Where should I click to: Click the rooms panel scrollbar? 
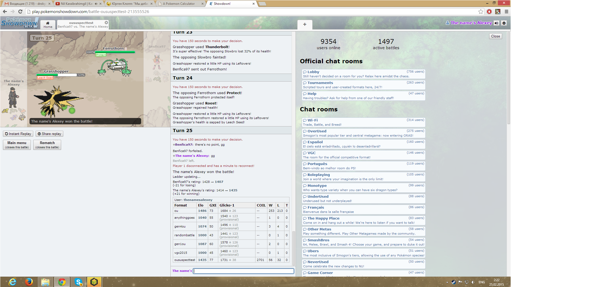tap(509, 78)
